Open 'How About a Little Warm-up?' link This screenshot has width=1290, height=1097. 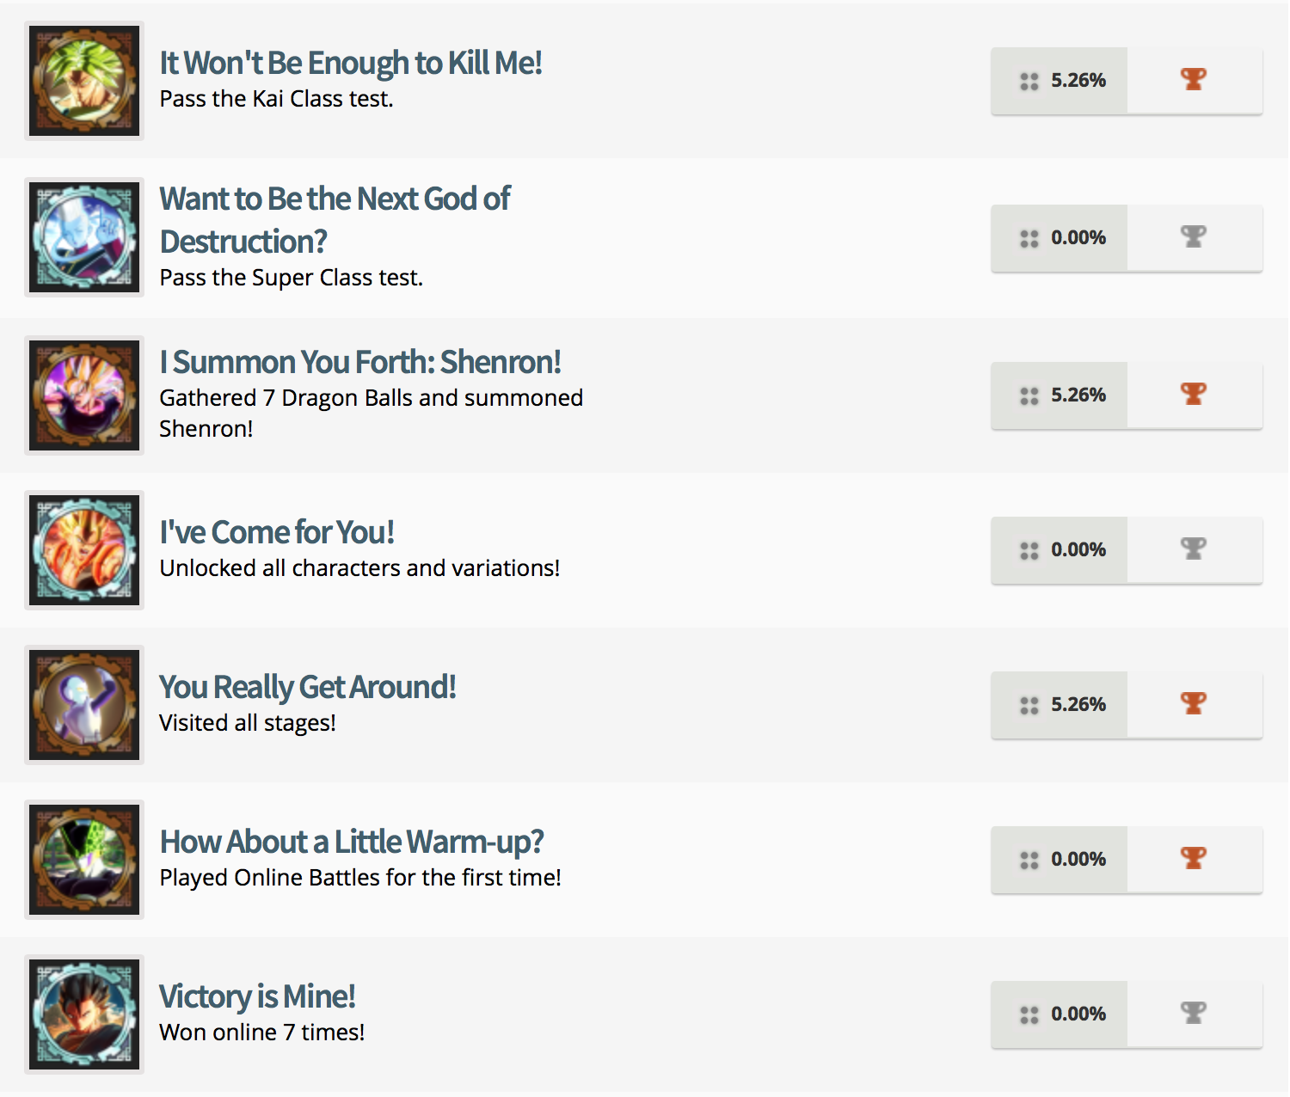[x=351, y=842]
